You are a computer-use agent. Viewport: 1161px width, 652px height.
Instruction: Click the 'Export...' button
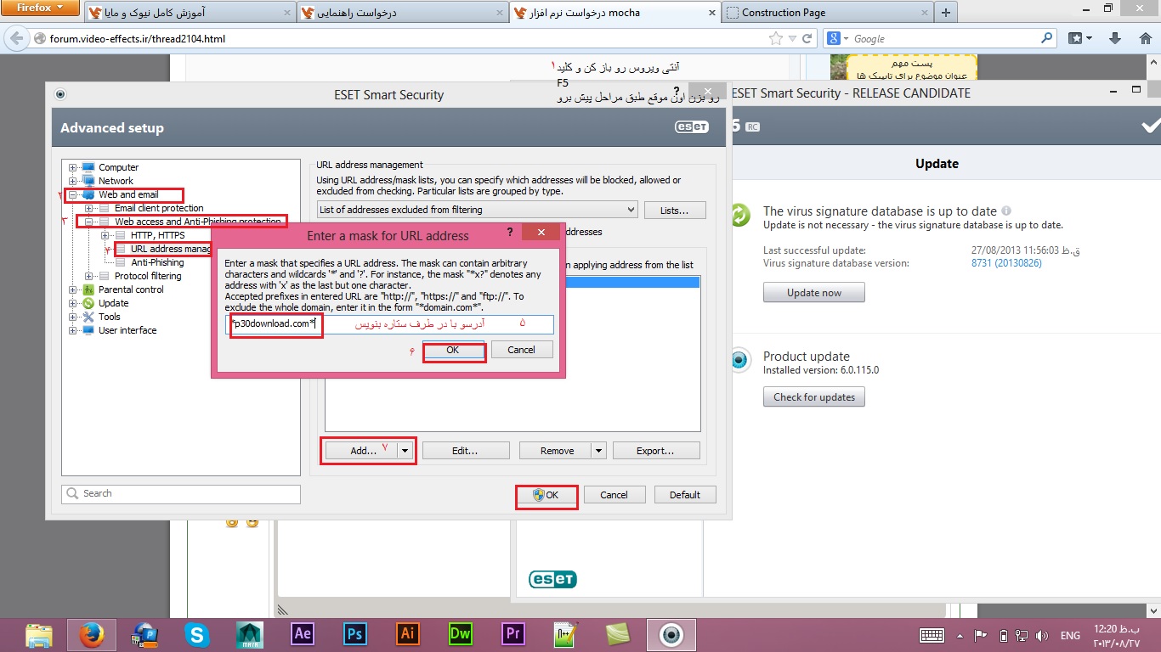[x=655, y=451]
